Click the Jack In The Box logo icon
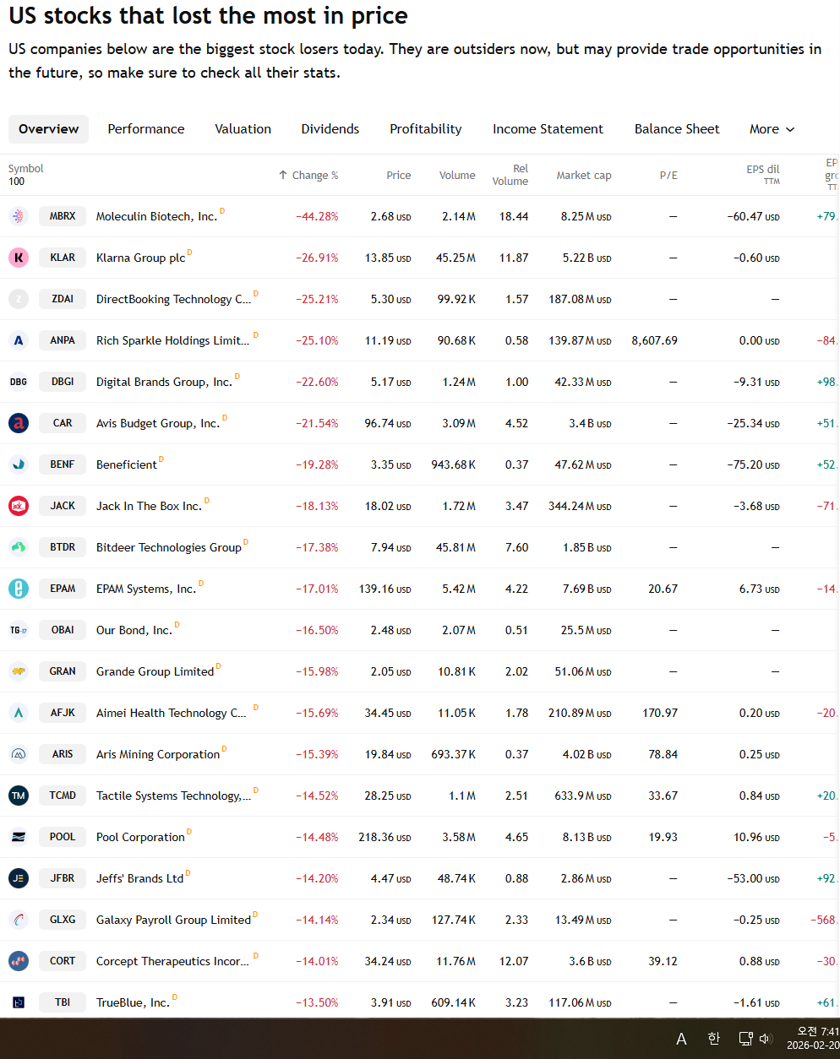 pos(19,506)
